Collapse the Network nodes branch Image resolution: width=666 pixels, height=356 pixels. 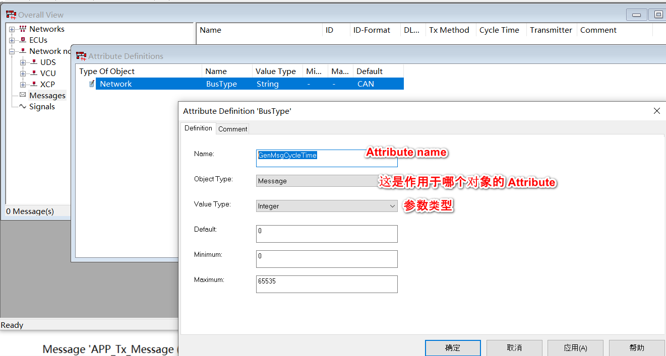pyautogui.click(x=12, y=51)
